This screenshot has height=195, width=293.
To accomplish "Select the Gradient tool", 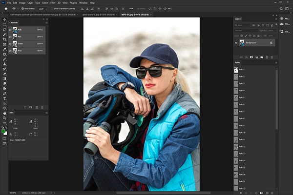I will [x=4, y=79].
